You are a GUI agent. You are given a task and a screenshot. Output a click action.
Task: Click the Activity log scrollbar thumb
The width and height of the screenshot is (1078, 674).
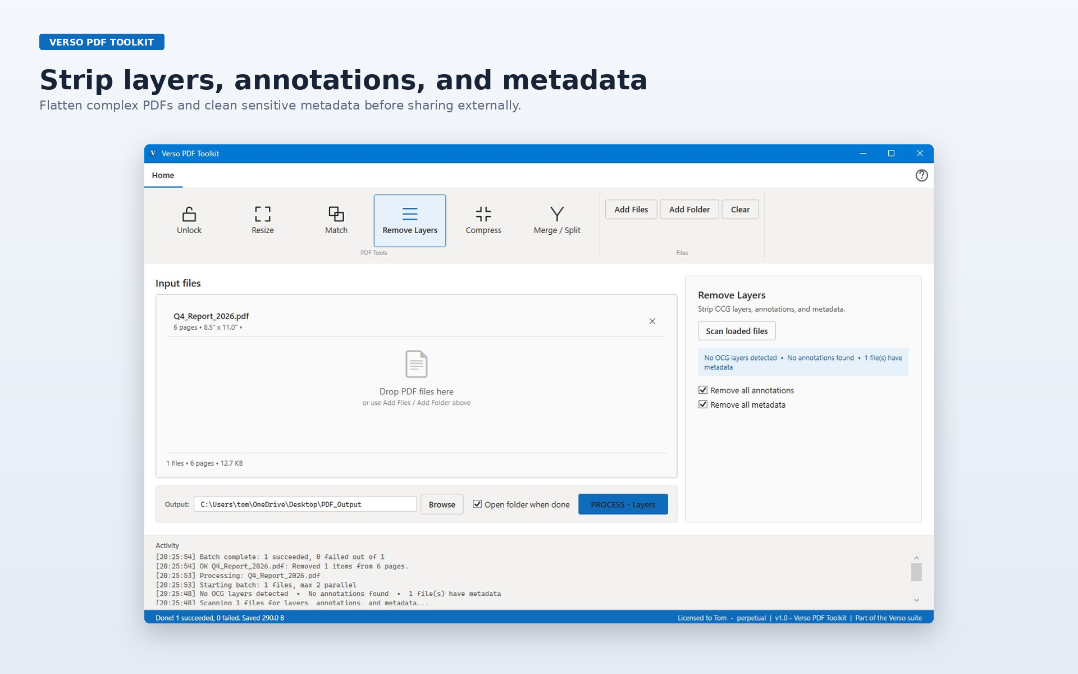pyautogui.click(x=916, y=572)
